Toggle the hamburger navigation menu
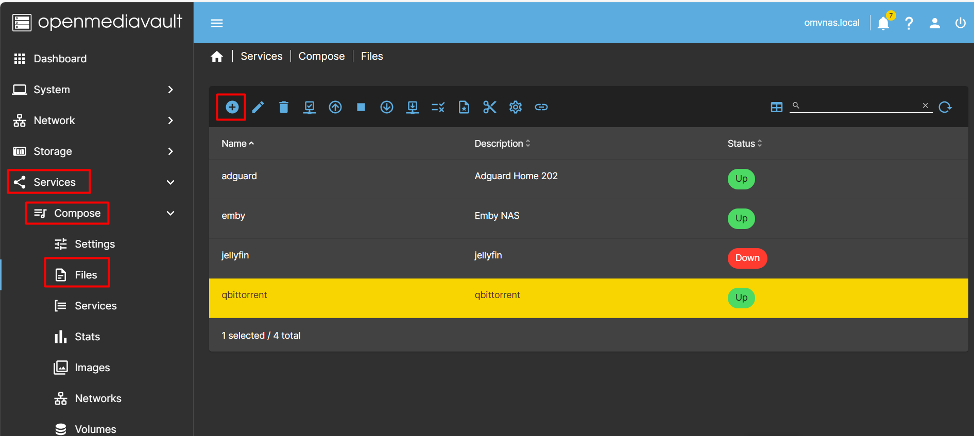The width and height of the screenshot is (974, 436). [217, 23]
